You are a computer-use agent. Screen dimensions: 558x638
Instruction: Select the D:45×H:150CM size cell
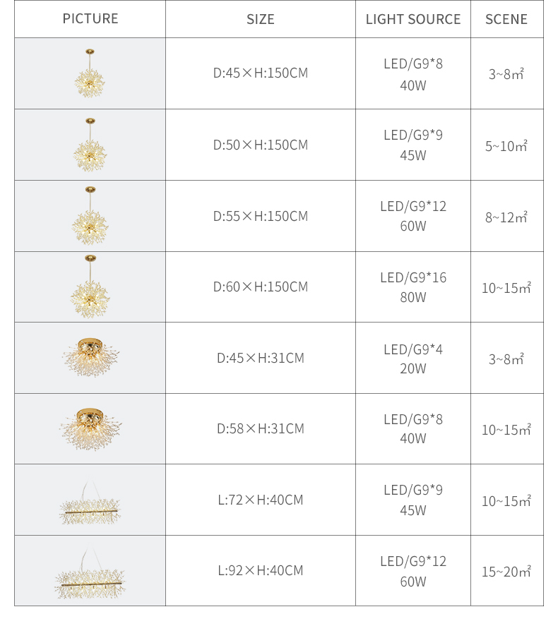(260, 73)
